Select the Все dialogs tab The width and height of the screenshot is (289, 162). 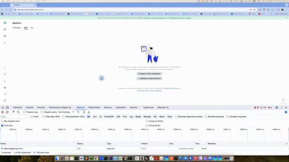coord(32,27)
